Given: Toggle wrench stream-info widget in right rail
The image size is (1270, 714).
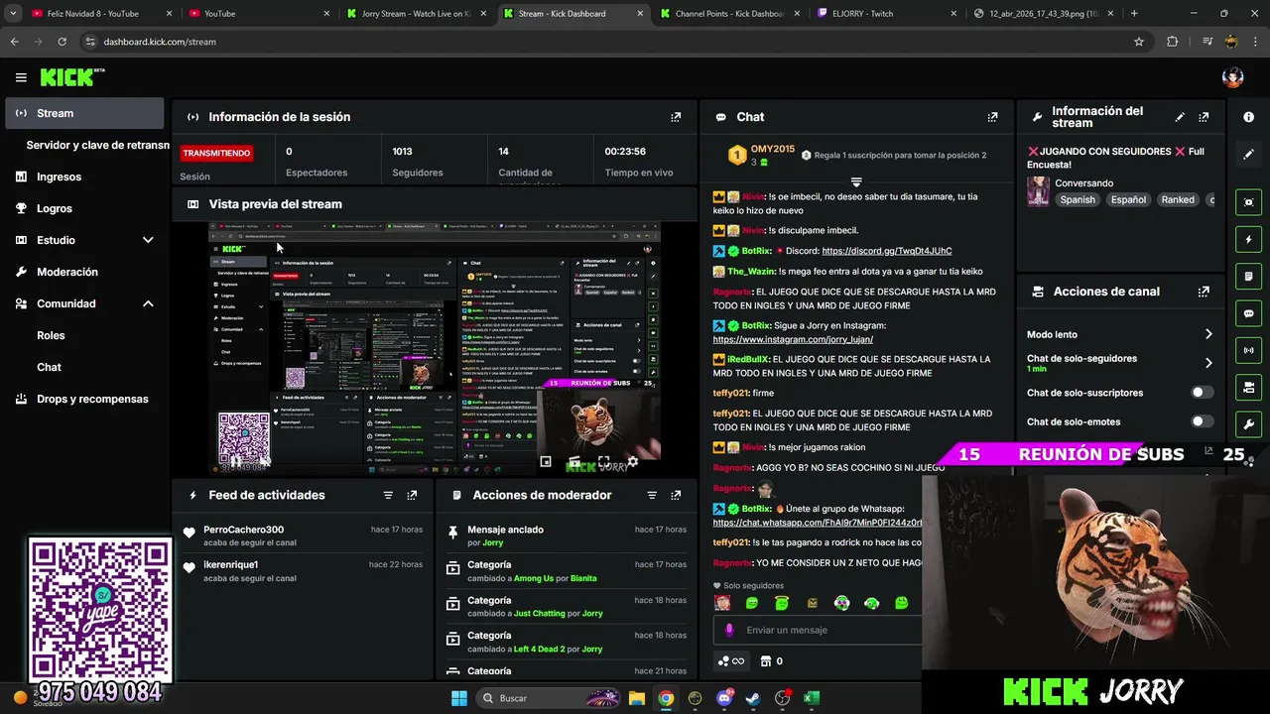Looking at the screenshot, I should [1248, 424].
